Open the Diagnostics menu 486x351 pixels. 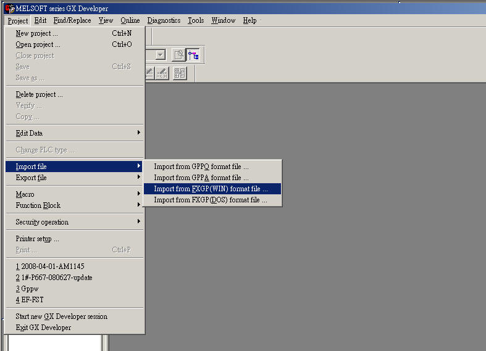click(x=164, y=20)
